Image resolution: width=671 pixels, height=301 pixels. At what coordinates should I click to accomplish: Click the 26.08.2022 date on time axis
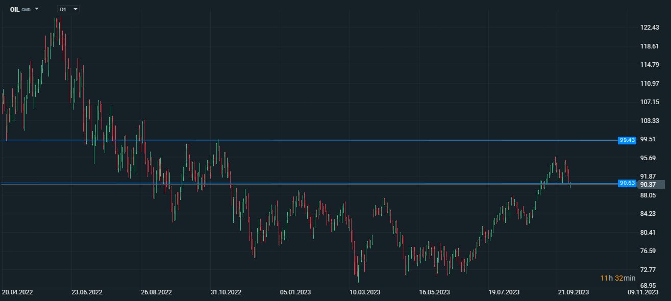click(x=156, y=292)
